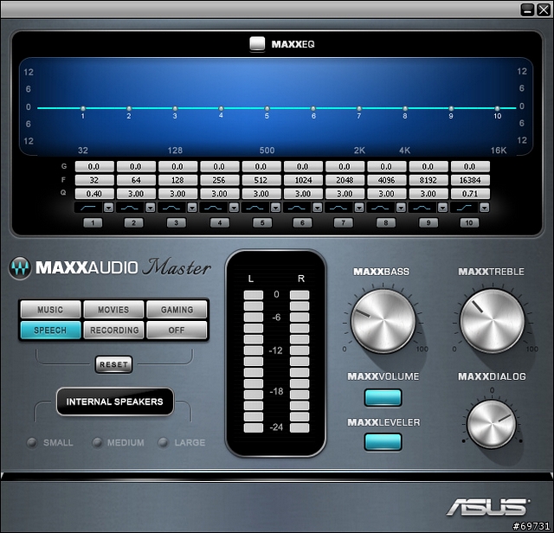Select band button 2 below the EQ
The width and height of the screenshot is (554, 533).
[x=134, y=223]
